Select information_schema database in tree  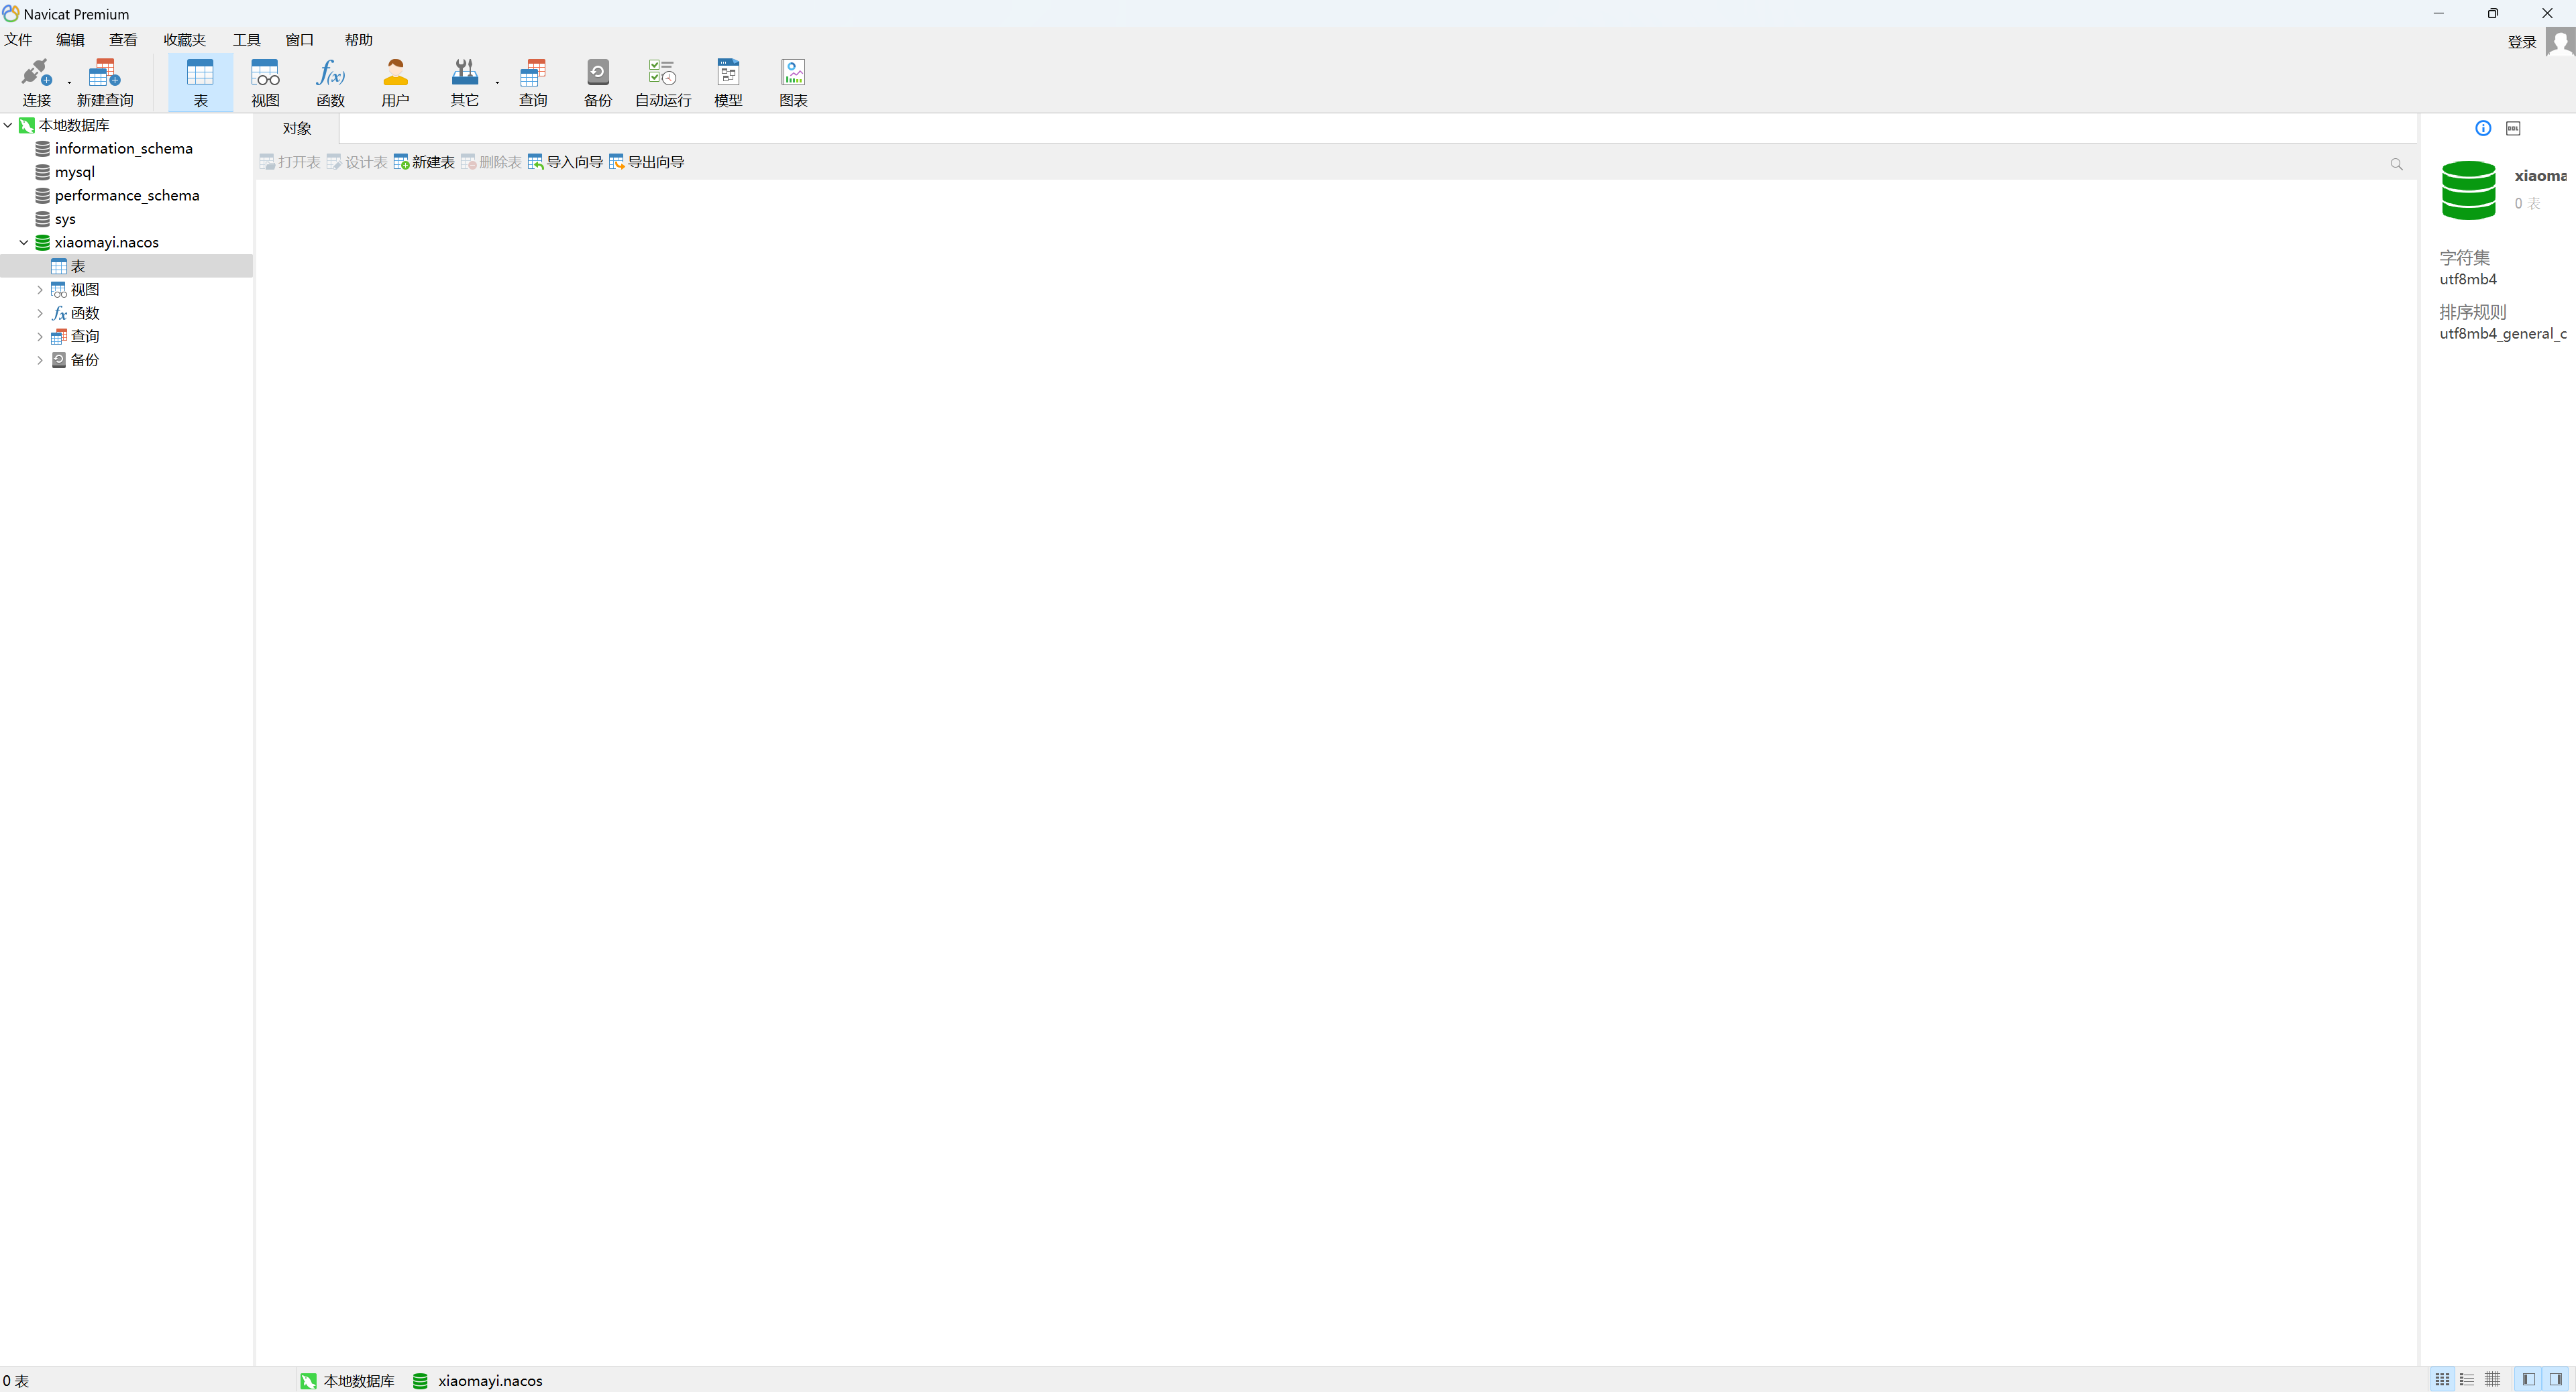(x=124, y=148)
